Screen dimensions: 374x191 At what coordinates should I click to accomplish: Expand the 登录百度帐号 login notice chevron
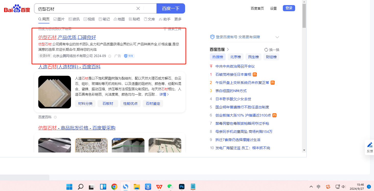277,37
